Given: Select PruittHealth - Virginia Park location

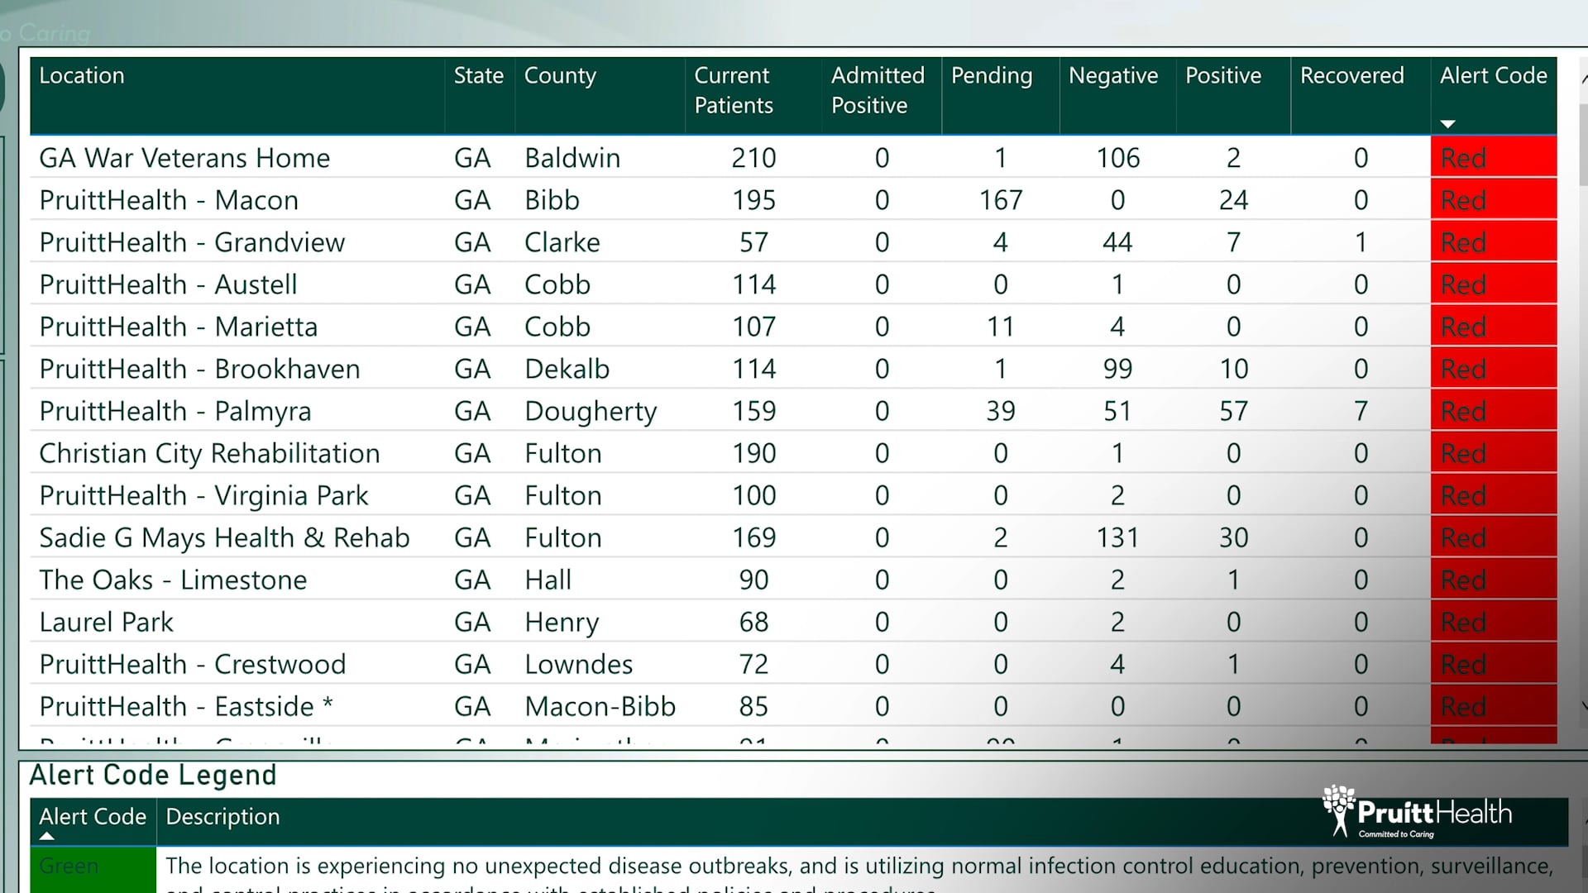Looking at the screenshot, I should tap(203, 495).
